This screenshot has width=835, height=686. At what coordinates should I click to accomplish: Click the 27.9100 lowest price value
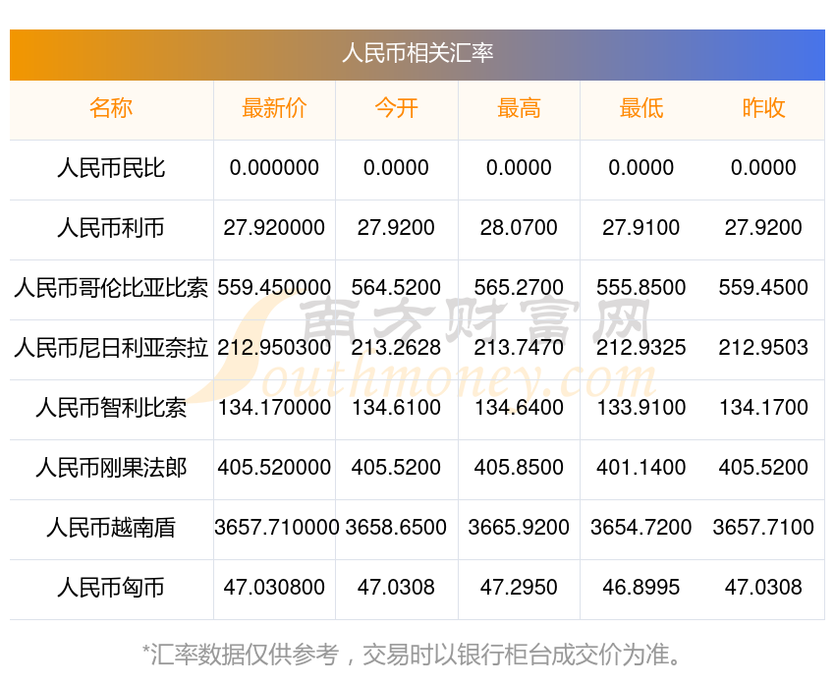(641, 228)
